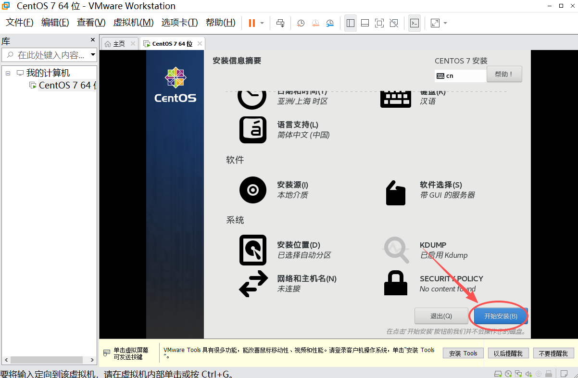The image size is (578, 378).
Task: Enter full screen mode icon
Action: click(x=379, y=23)
